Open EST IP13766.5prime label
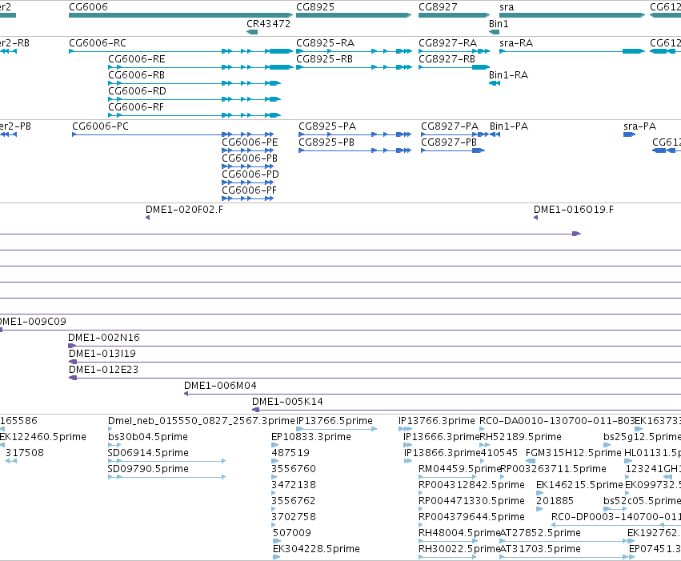Viewport: 681px width, 561px height. [334, 421]
